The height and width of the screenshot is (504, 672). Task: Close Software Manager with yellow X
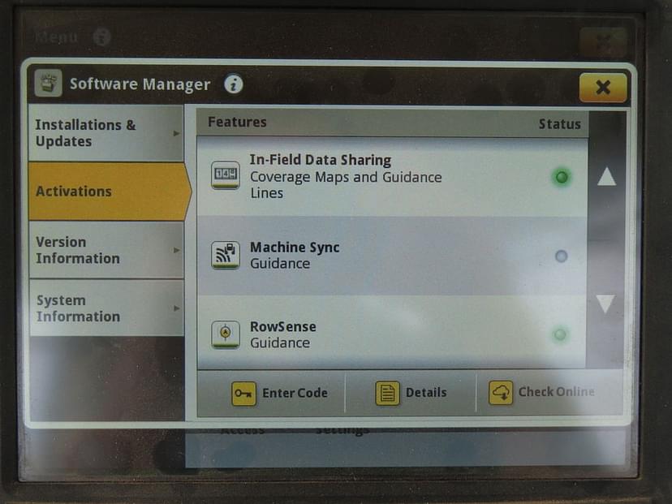[x=602, y=88]
